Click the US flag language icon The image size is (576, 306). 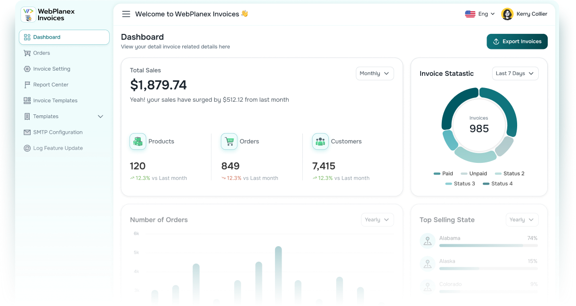(x=470, y=14)
